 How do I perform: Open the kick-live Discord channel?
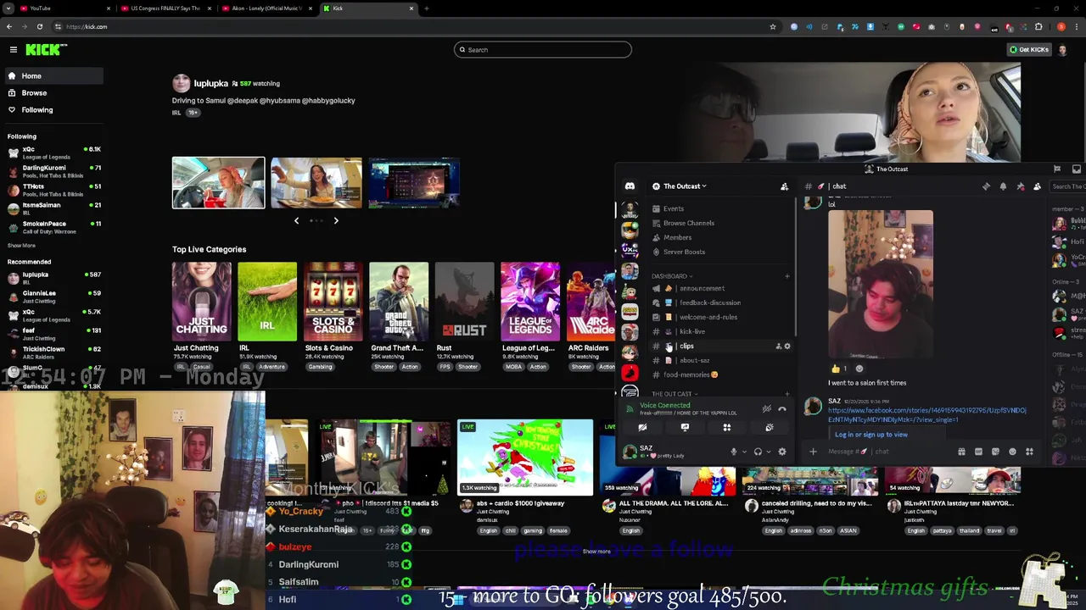coord(719,332)
